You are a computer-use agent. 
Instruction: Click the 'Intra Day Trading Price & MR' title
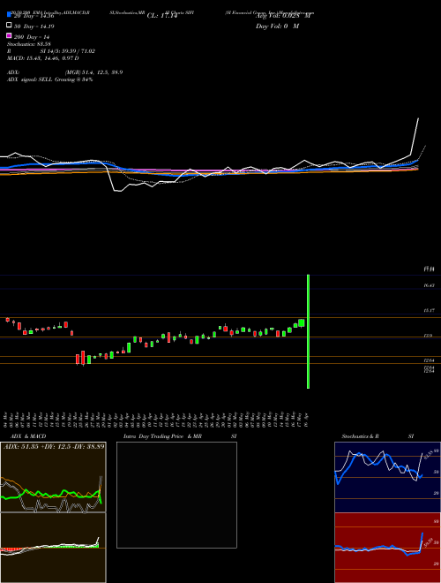pyautogui.click(x=162, y=436)
